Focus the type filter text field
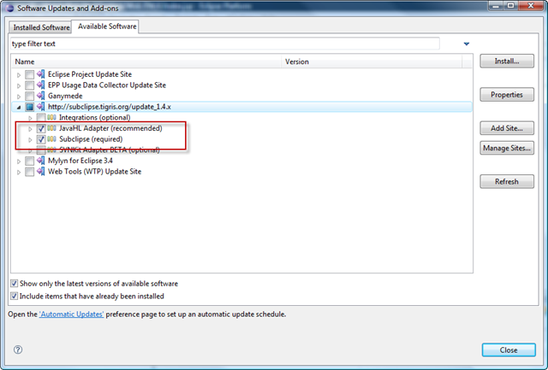Viewport: 548px width, 370px height. [x=224, y=44]
